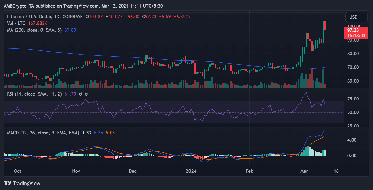Click the Nov label on time axis

[x=76, y=171]
